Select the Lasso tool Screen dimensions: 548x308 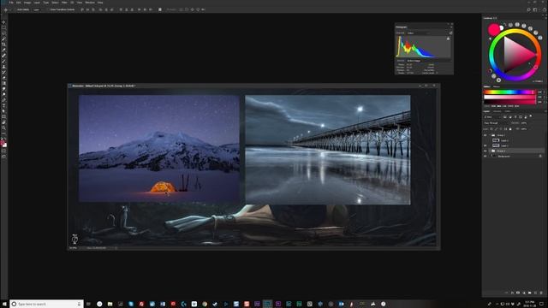coord(3,33)
